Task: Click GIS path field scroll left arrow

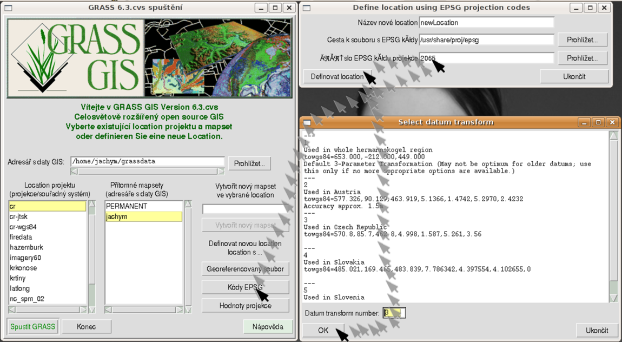Action: pos(74,172)
